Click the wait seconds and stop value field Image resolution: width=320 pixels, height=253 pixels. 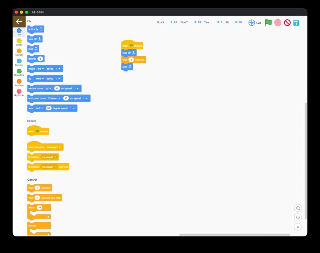coord(37,198)
